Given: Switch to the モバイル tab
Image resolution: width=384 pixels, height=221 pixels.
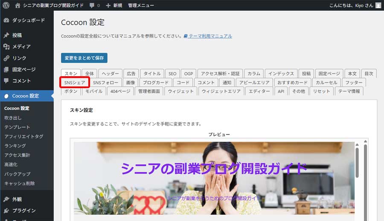Looking at the screenshot, I should point(94,91).
